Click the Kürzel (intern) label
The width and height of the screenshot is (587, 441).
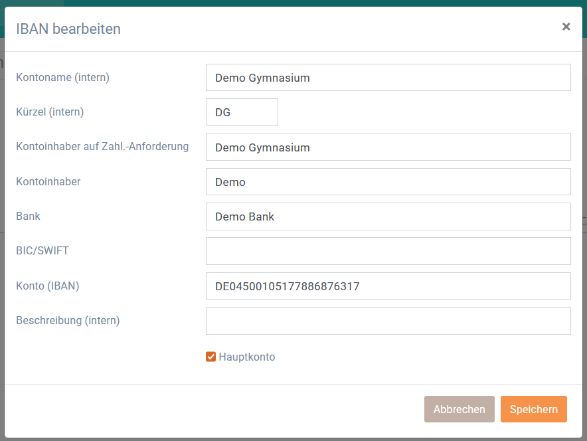tap(50, 112)
